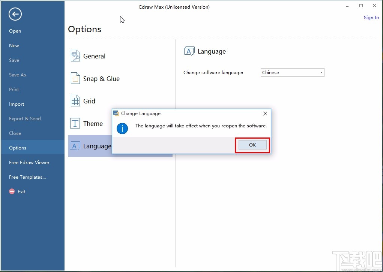Screen dimensions: 383x272
Task: Open the General options icon
Action: click(75, 56)
